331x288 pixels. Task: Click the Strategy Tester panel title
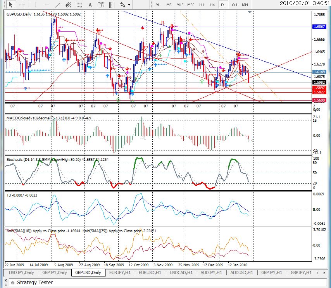tap(35, 283)
